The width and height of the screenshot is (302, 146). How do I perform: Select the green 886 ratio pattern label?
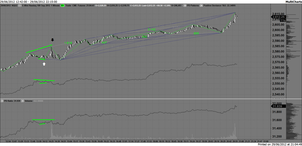coord(196,34)
